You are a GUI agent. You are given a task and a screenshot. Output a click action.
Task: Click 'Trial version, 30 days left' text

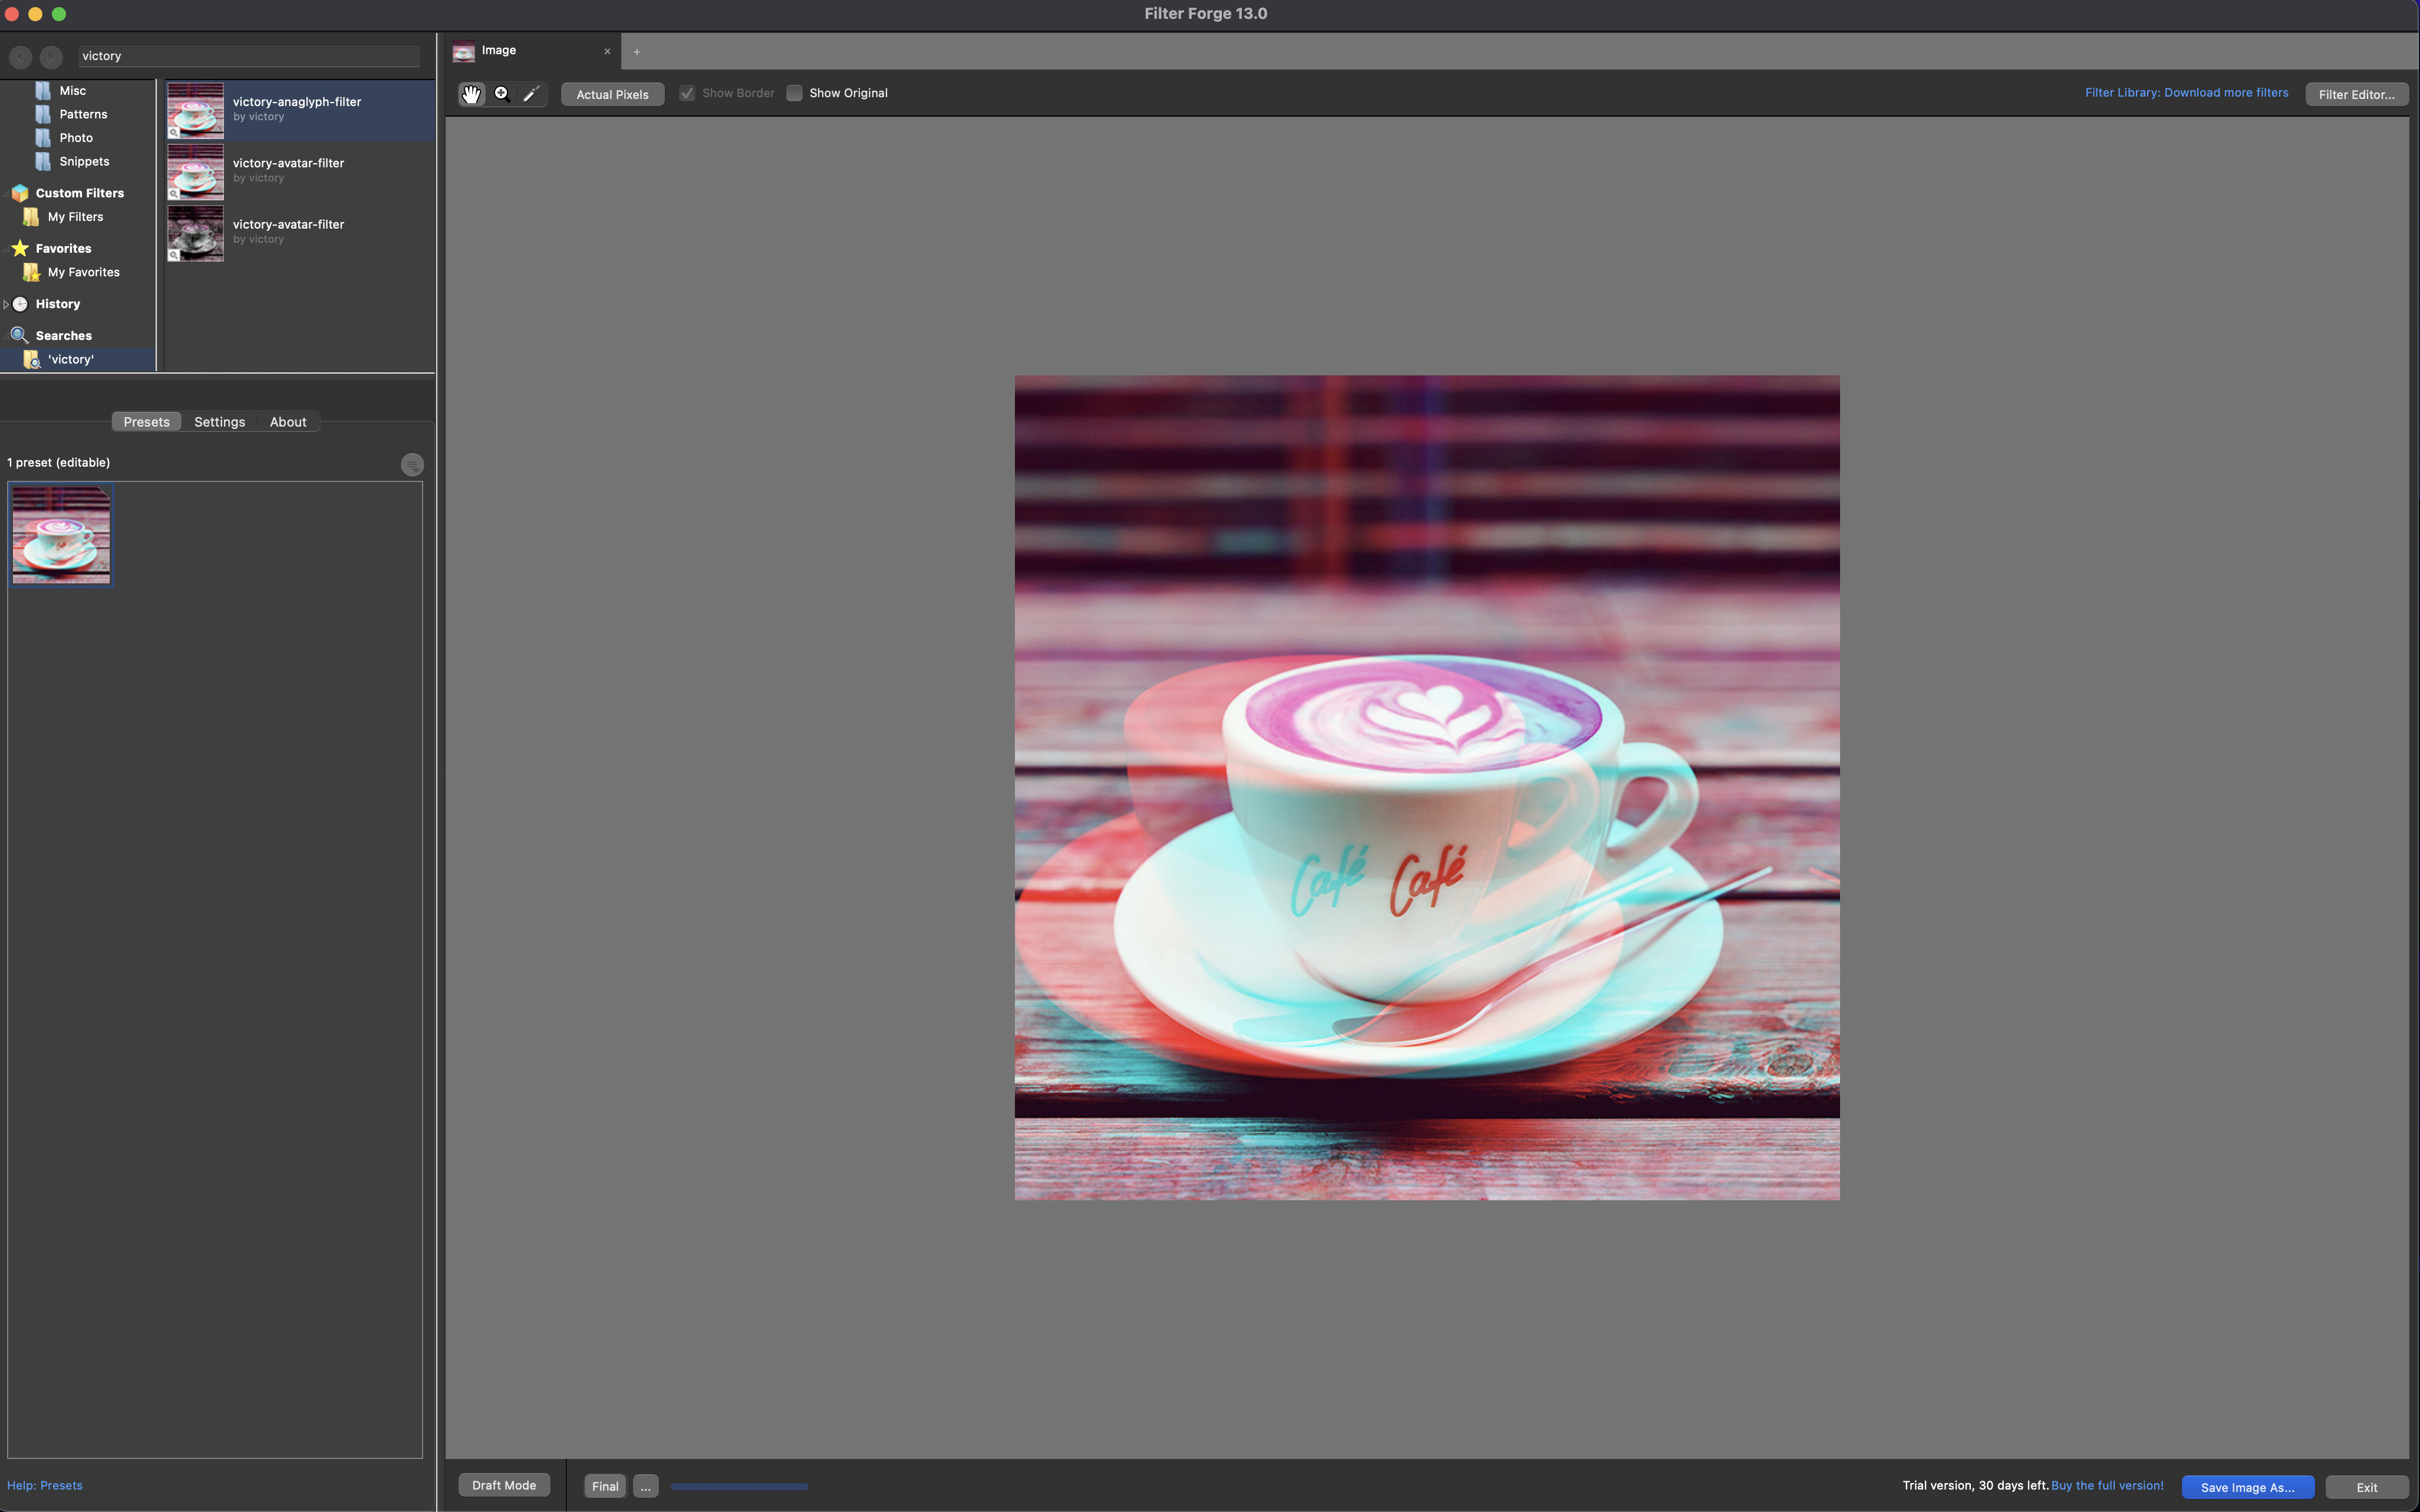pos(1975,1485)
